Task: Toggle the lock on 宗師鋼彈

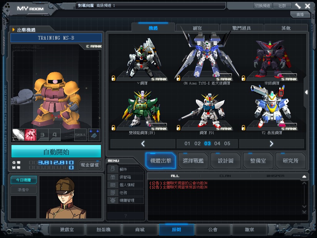Action: (243, 78)
